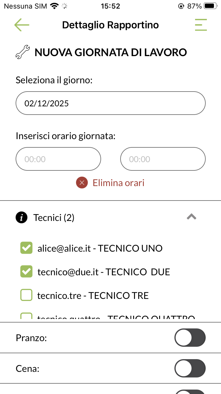Select the start time field
Screen dimensions: 221x394
click(x=58, y=159)
